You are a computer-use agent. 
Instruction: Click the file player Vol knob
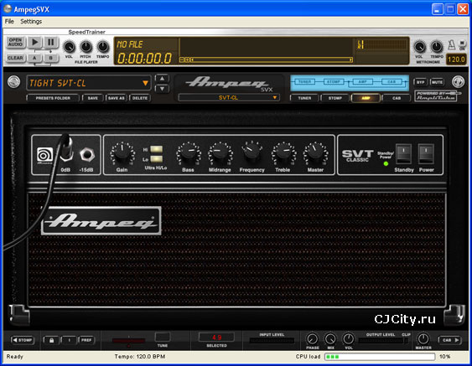(x=69, y=47)
